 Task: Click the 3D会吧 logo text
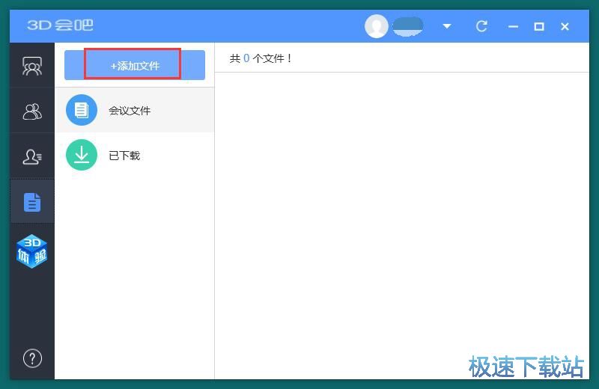tap(60, 25)
